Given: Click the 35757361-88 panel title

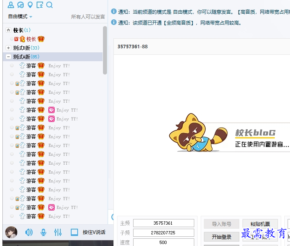Looking at the screenshot, I should point(133,47).
